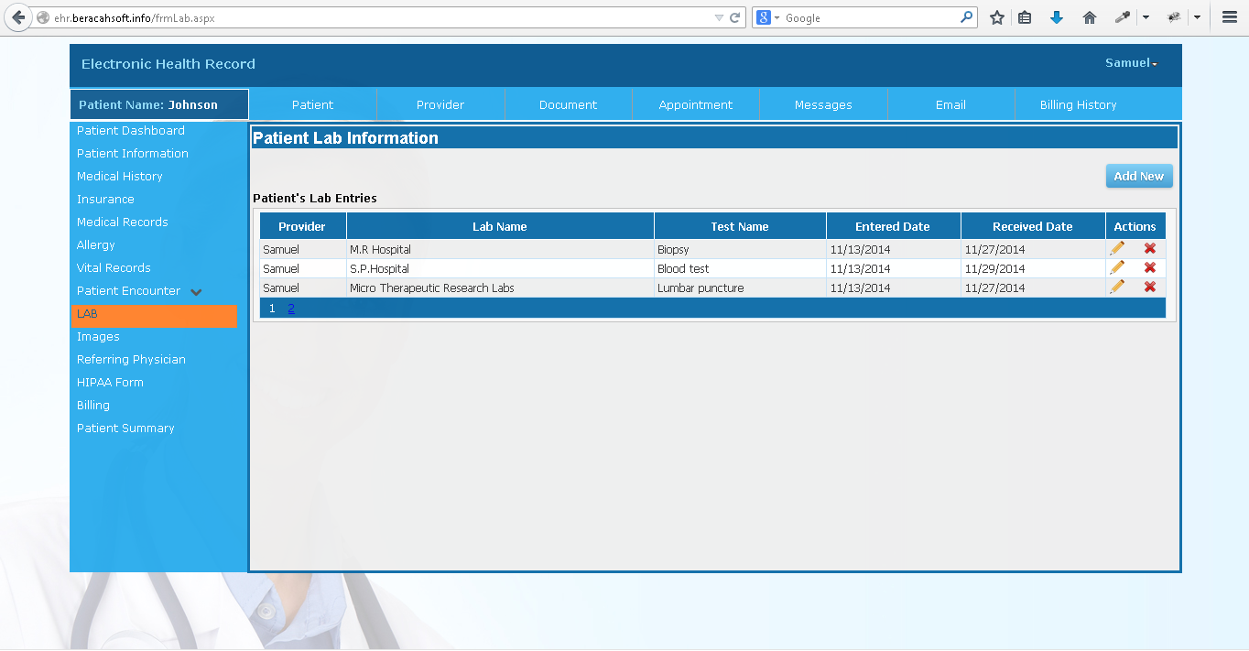This screenshot has width=1249, height=651.
Task: Click the Entered Date column header
Action: pos(893,226)
